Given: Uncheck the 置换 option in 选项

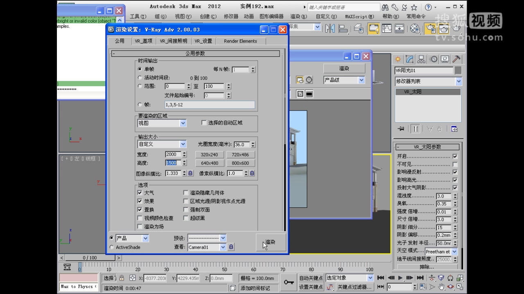Looking at the screenshot, I should coord(140,209).
